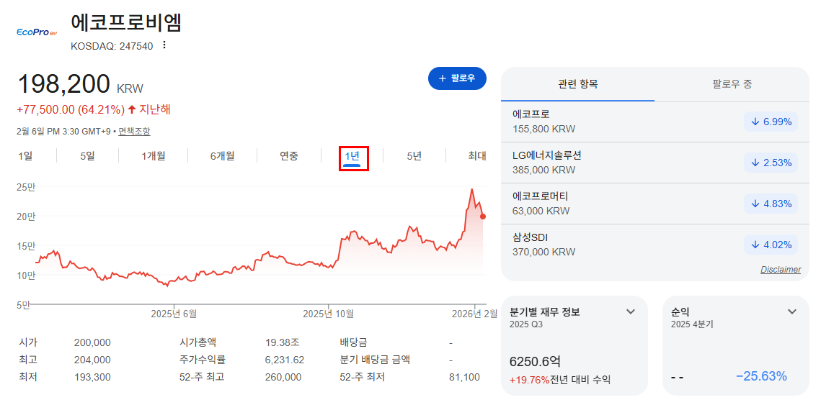Click the 2.53% change badge for LG에너지솔루션
Viewport: 821px width, 405px height.
point(771,163)
